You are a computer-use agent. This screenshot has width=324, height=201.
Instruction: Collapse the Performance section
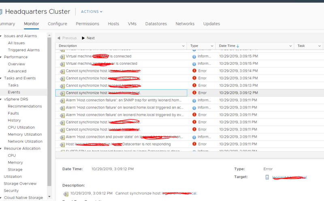pos(1,57)
